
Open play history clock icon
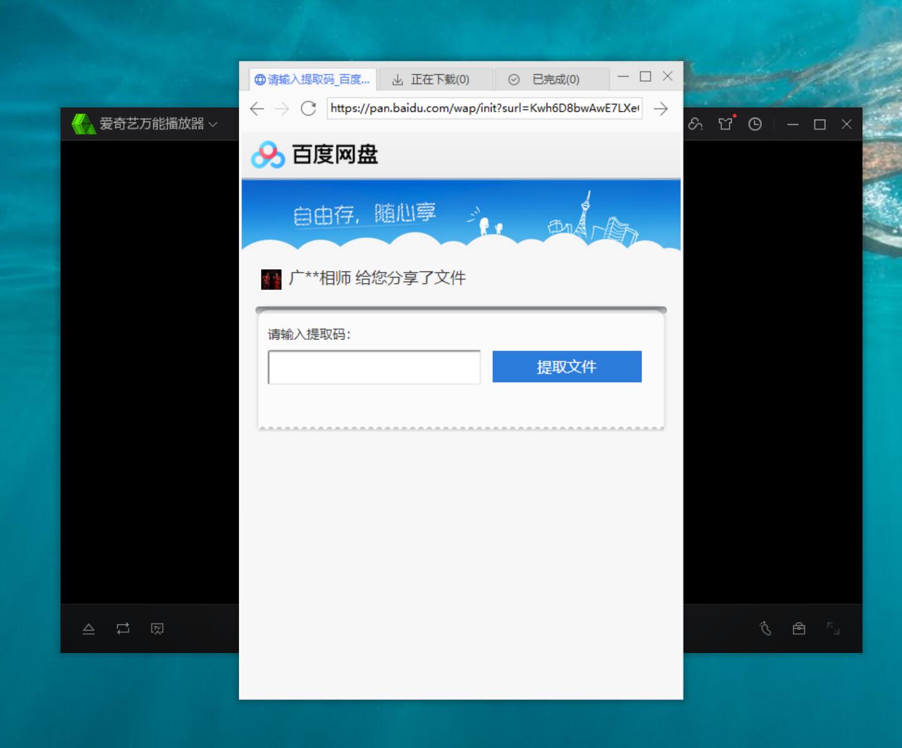point(754,124)
